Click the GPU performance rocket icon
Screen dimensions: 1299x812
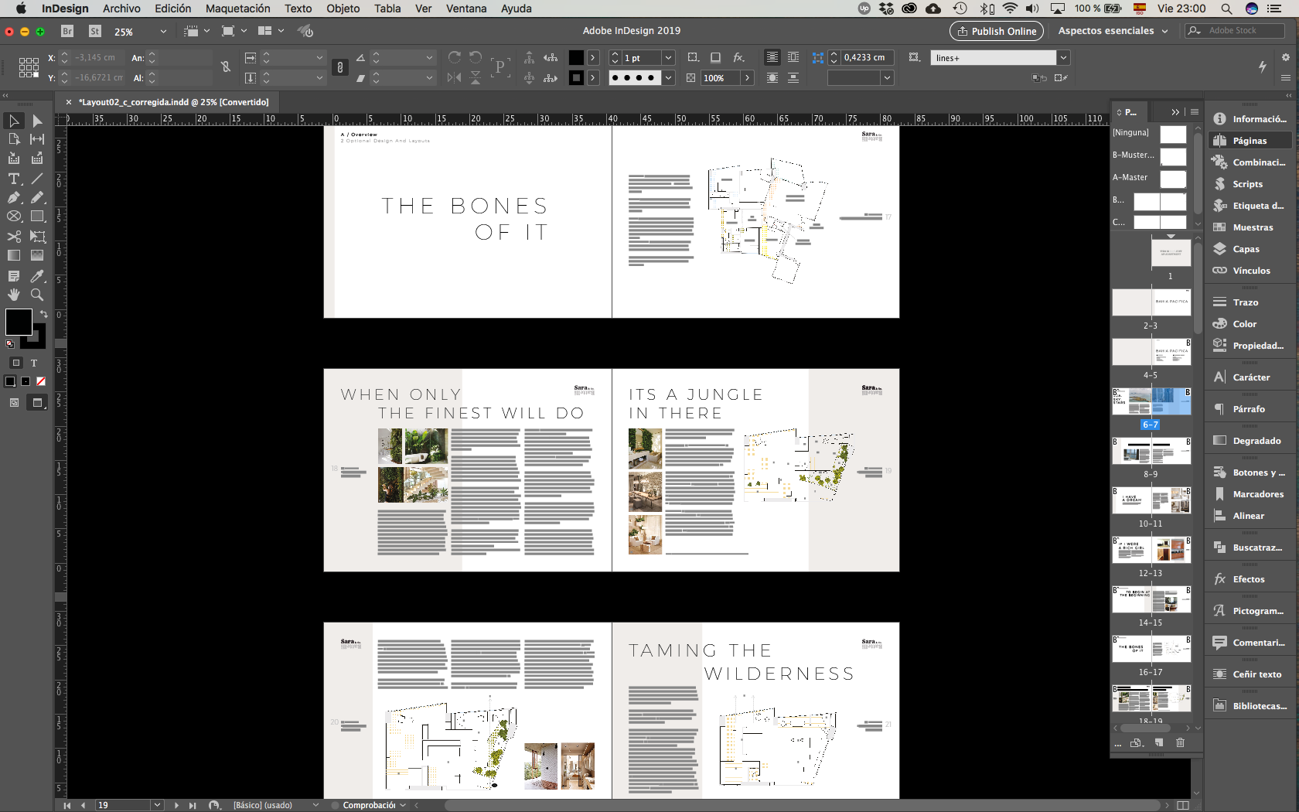tap(306, 31)
